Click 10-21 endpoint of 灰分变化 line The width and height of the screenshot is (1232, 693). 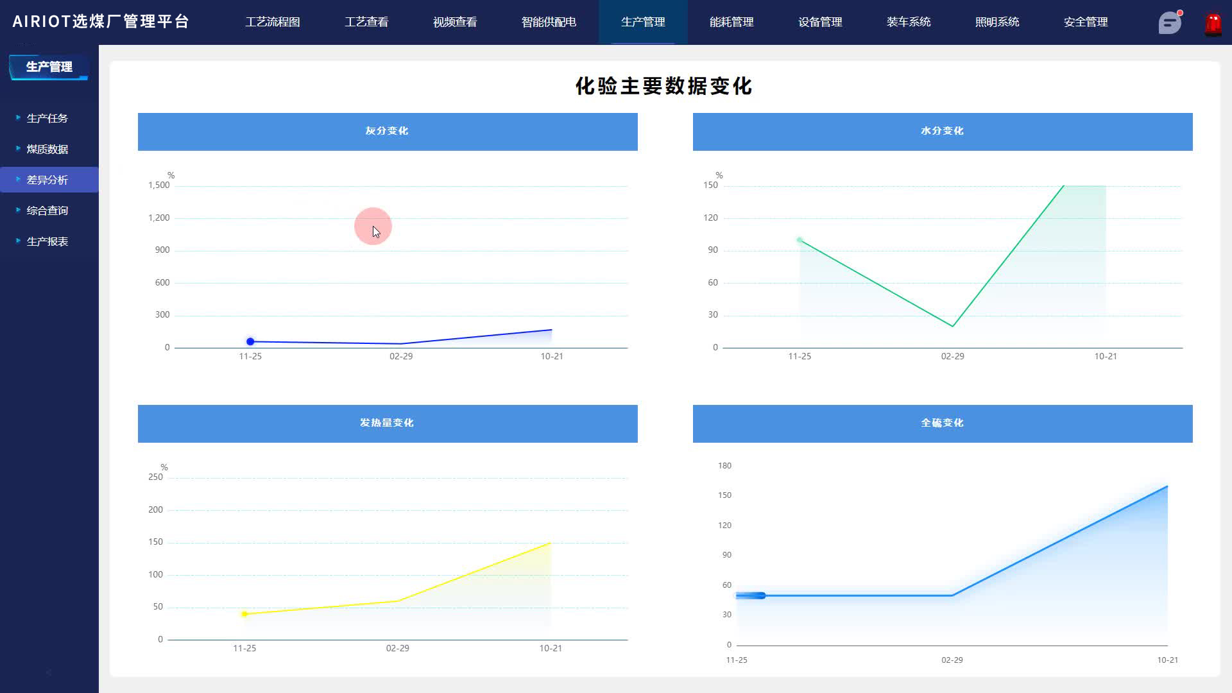point(552,330)
